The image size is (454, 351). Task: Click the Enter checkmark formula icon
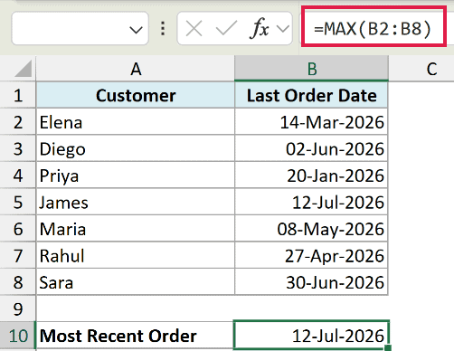[226, 28]
